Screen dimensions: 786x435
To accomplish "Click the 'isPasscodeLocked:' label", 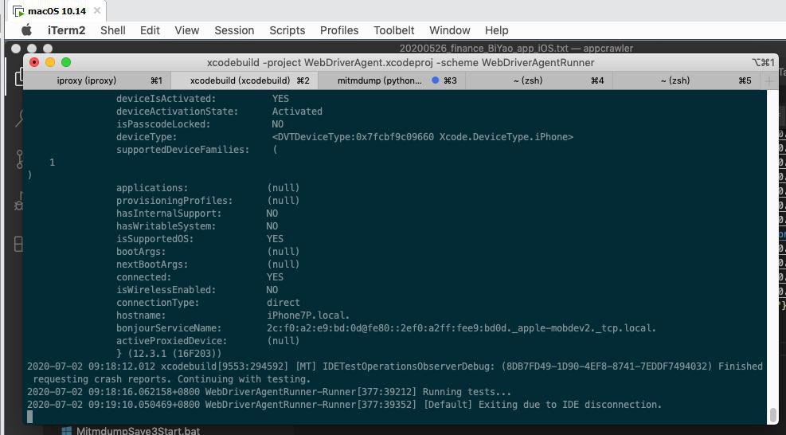I will pos(163,124).
